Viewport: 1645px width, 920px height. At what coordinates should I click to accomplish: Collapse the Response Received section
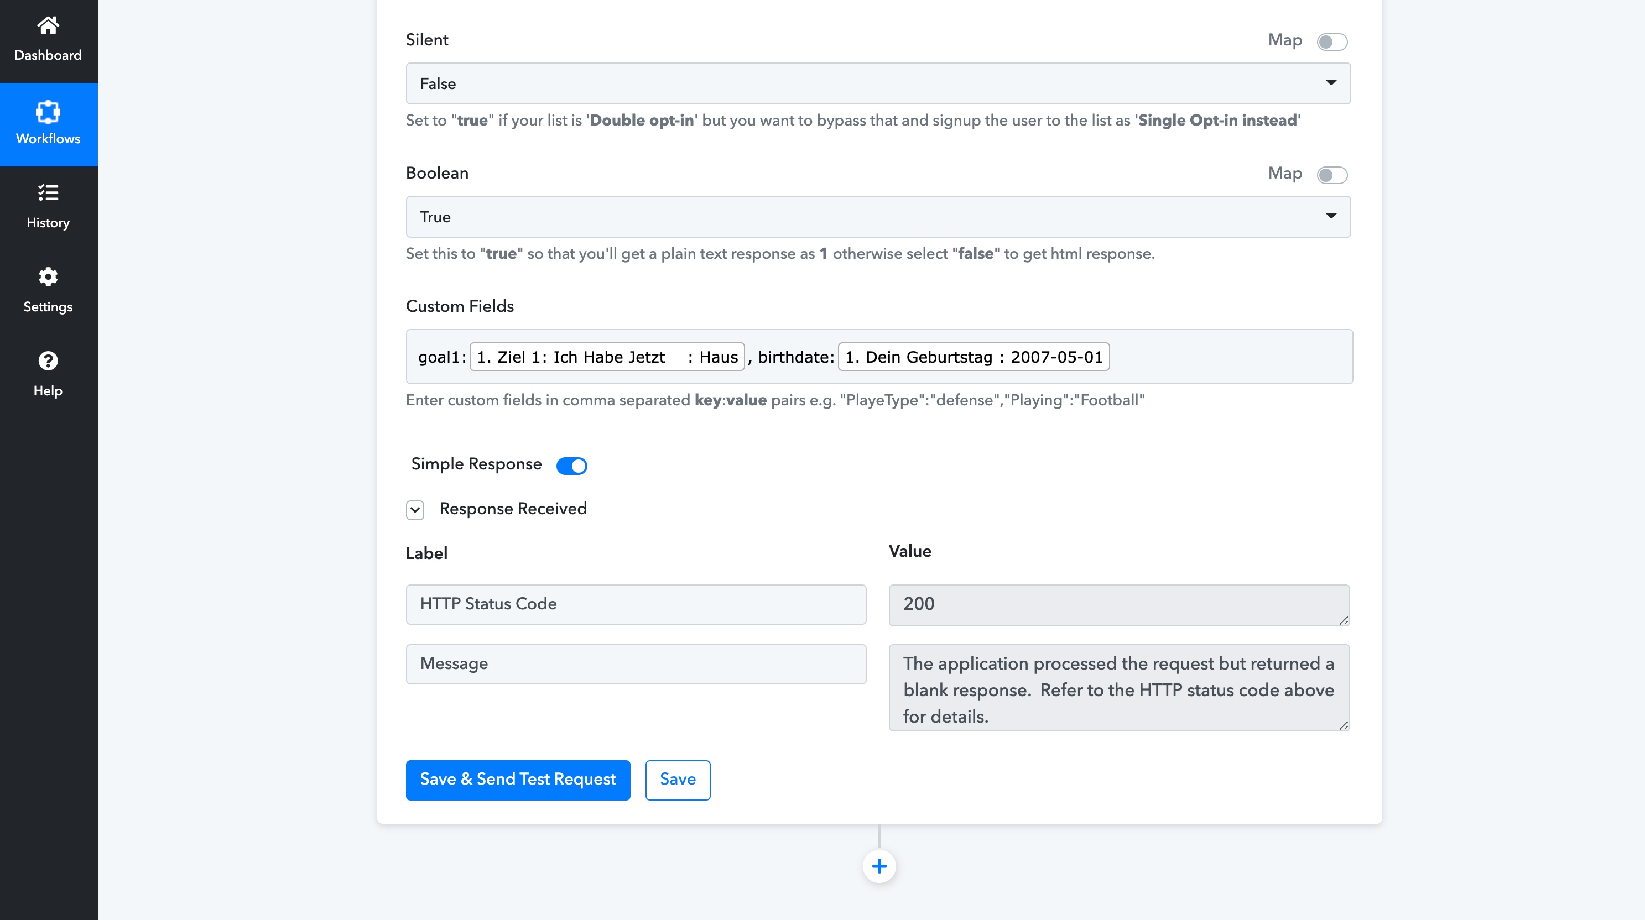415,509
